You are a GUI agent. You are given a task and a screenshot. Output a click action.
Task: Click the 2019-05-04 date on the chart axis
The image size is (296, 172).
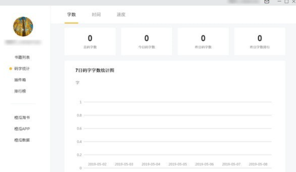(151, 164)
